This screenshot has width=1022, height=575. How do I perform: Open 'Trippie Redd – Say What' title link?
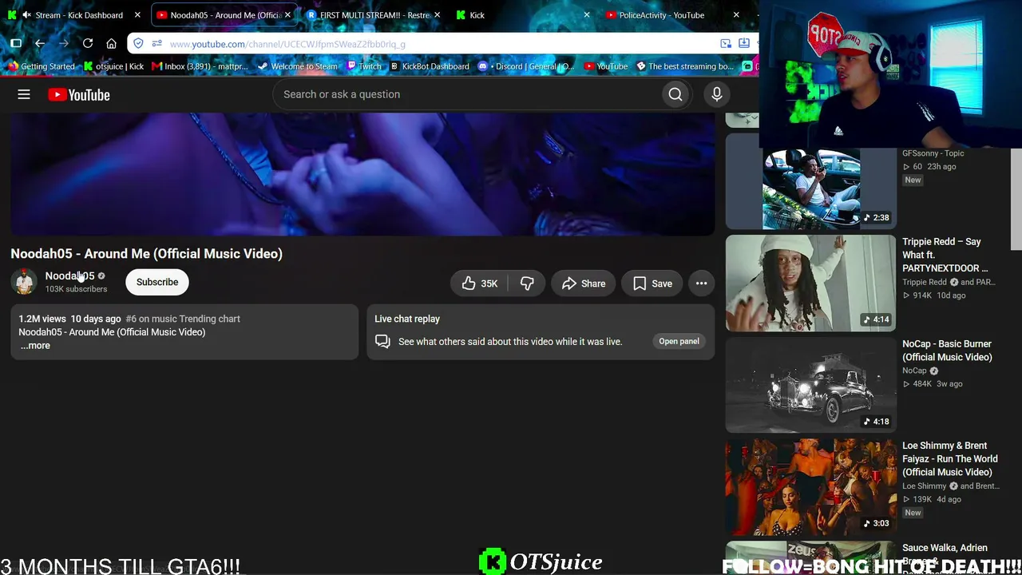pyautogui.click(x=945, y=255)
